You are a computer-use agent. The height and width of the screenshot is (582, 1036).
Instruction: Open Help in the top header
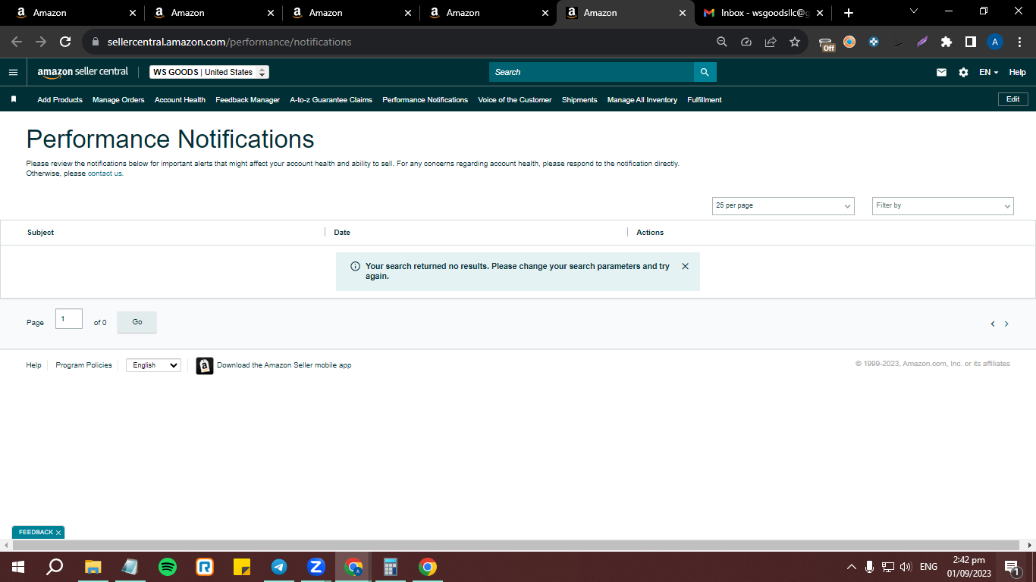coord(1018,72)
